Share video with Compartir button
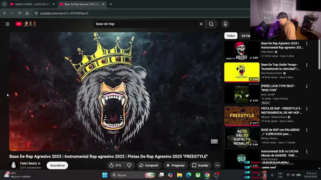Image resolution: width=321 pixels, height=180 pixels. point(149,165)
